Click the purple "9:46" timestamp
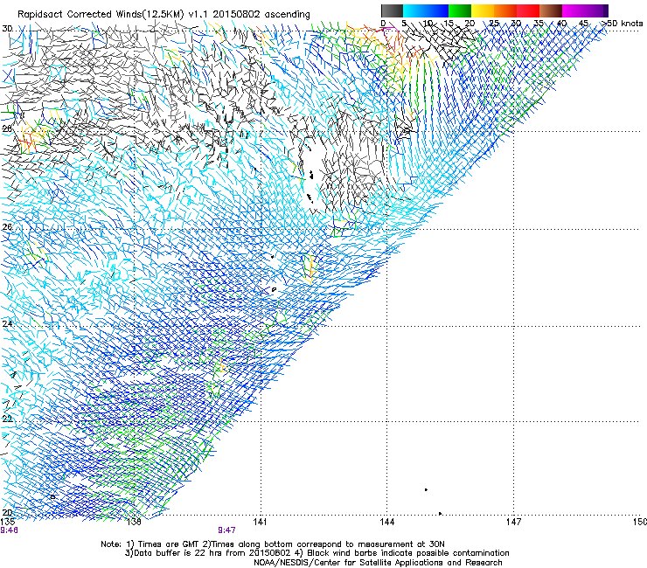This screenshot has width=647, height=568. coord(9,530)
